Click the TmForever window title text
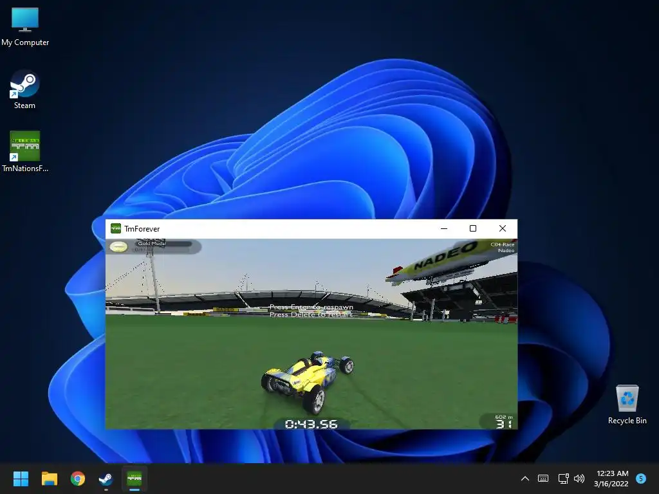Screen dimensions: 659x494 [142, 229]
